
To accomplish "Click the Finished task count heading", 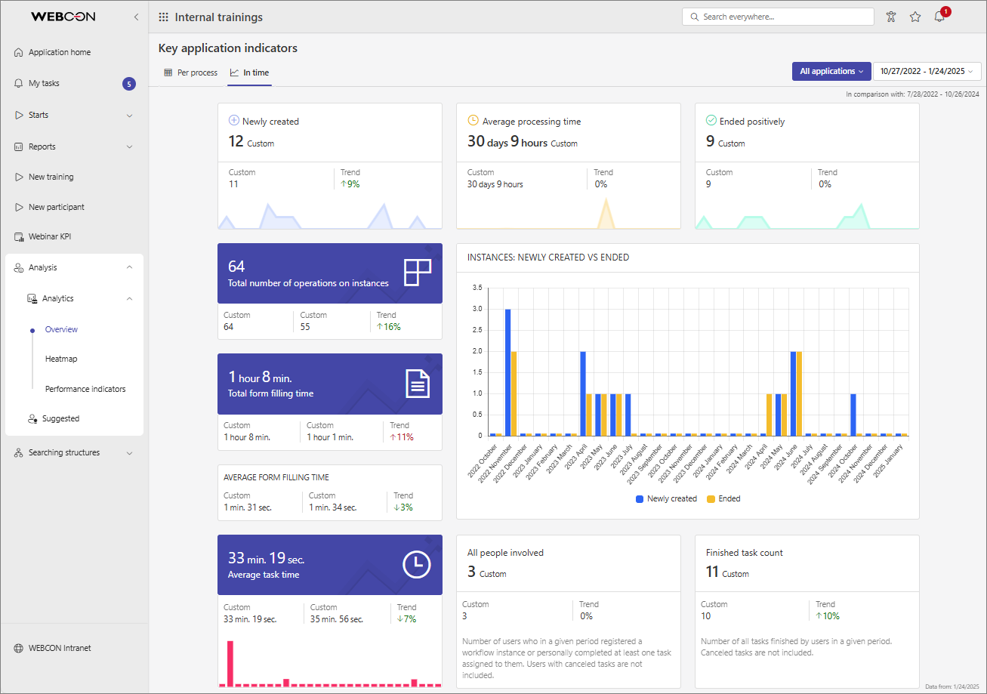I will 745,553.
